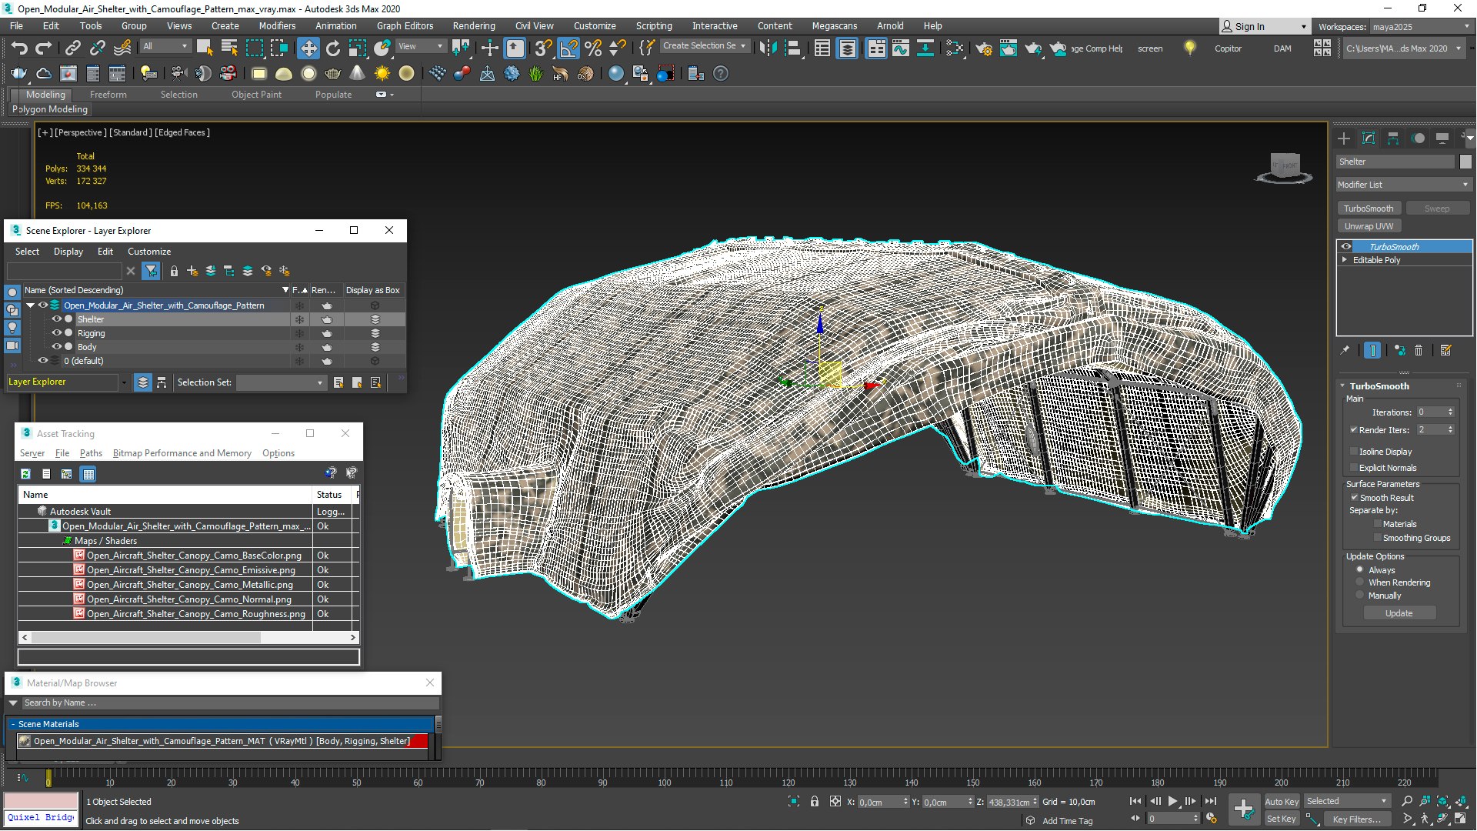Switch to the Freeform ribbon tab
This screenshot has width=1477, height=831.
tap(108, 95)
